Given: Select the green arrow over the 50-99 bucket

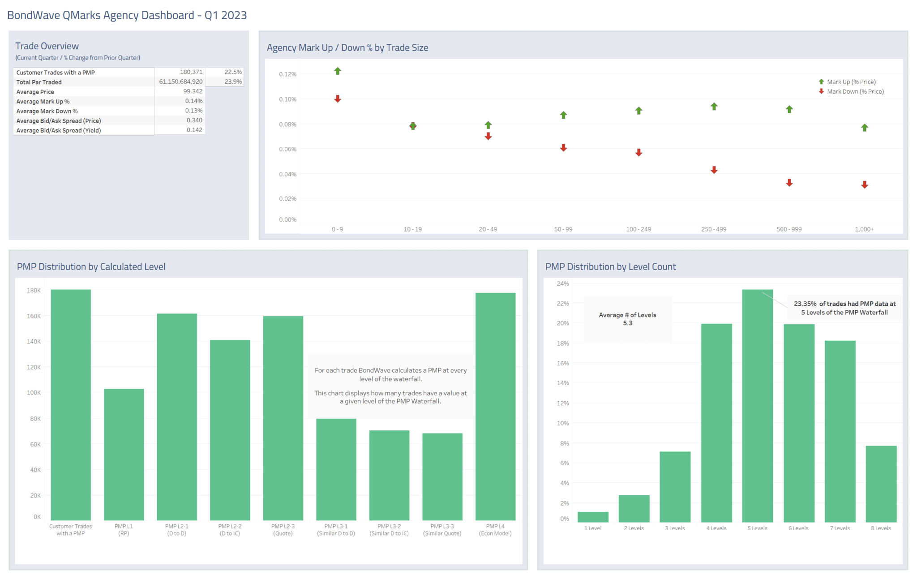Looking at the screenshot, I should [563, 115].
